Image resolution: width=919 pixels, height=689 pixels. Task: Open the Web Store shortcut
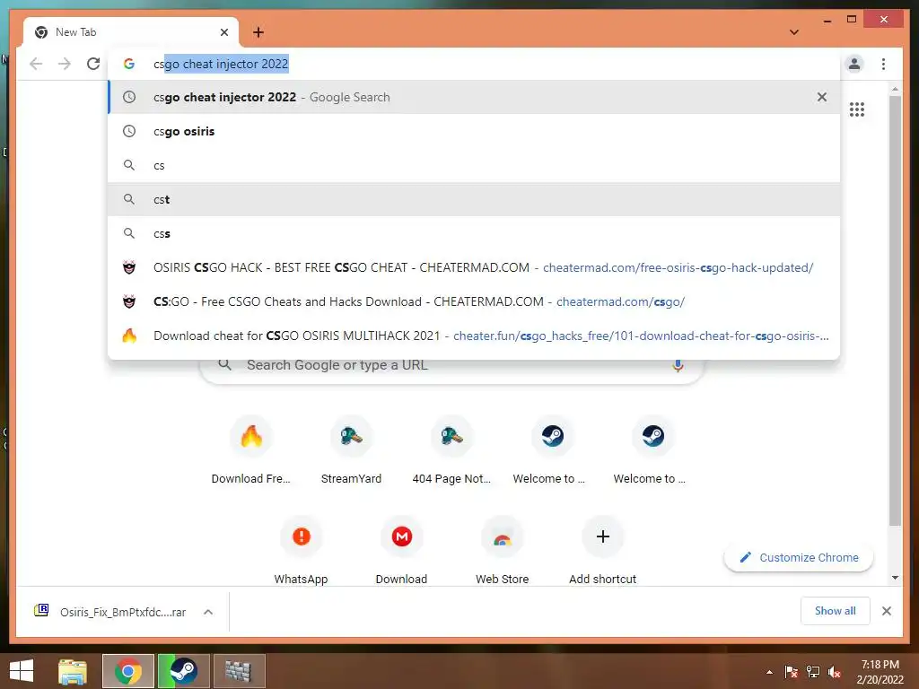pyautogui.click(x=503, y=550)
